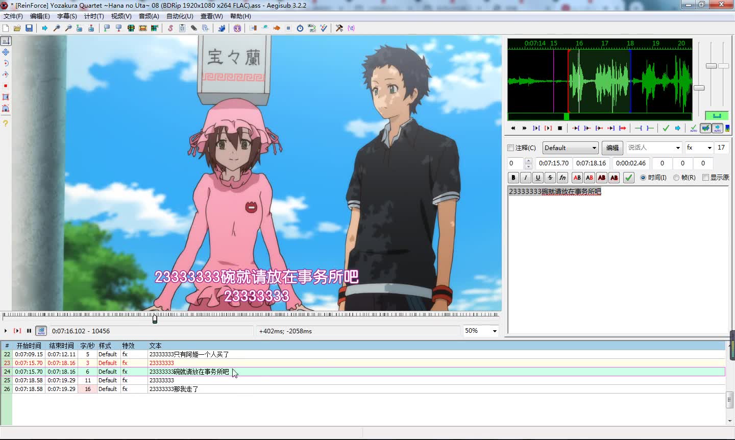Click the video Zoom Out magnifier icon
Screen dimensions: 735x440
[68, 28]
